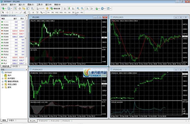This screenshot has width=190, height=124.
Task: Switch to the 即时图 tab
Action: click(15, 66)
